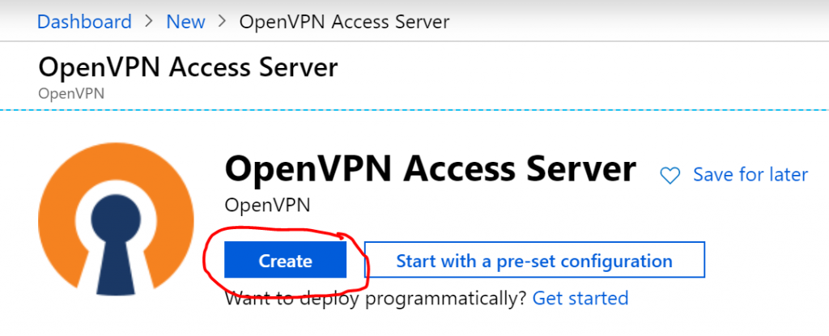Click the OpenVPN publisher name below the large heading
Screen dimensions: 829x336
pos(267,206)
